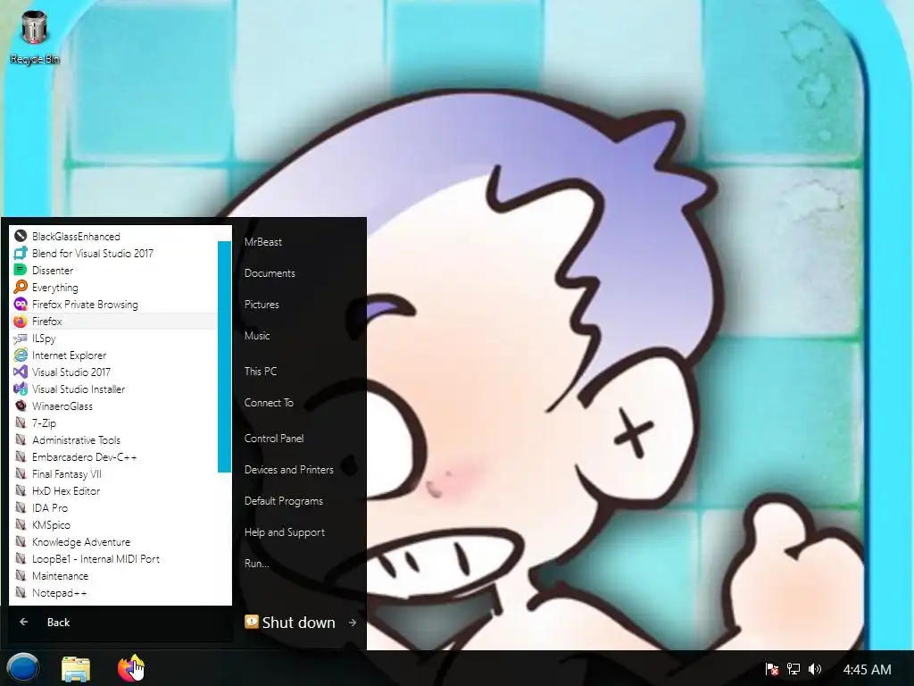Viewport: 914px width, 686px height.
Task: Expand the Embarcadero Dev-C++ folder
Action: 113,456
